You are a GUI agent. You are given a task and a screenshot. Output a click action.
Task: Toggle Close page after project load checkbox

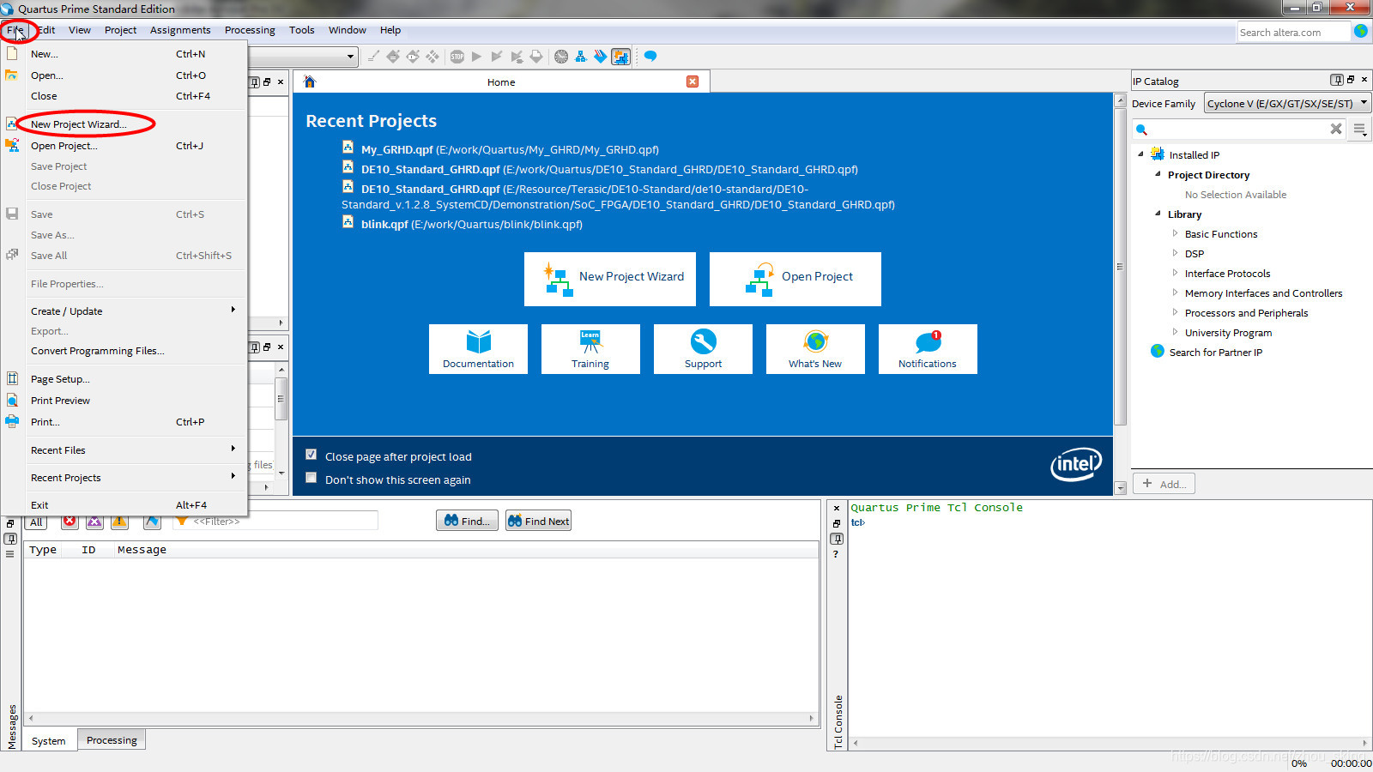tap(311, 455)
